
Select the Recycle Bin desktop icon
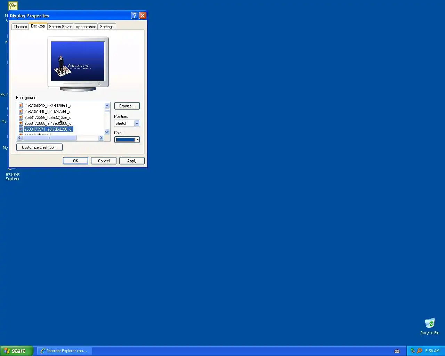click(x=430, y=326)
